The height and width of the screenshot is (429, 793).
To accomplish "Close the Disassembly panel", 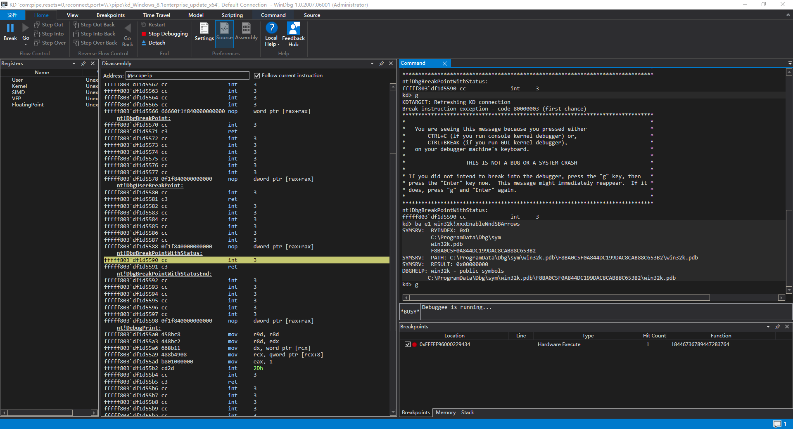I will point(391,64).
